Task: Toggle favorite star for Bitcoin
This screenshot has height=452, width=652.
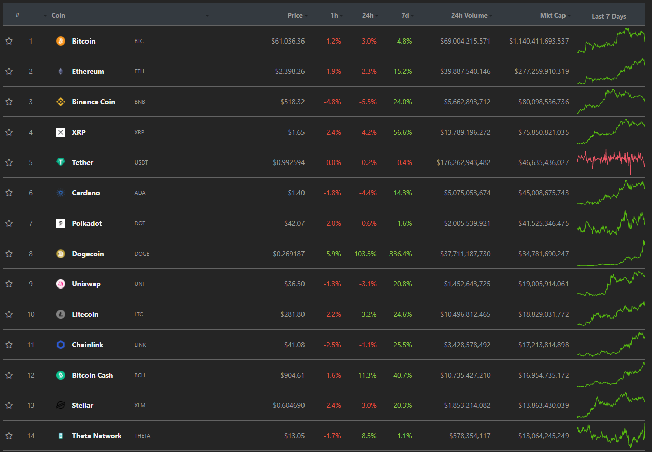Action: 9,41
